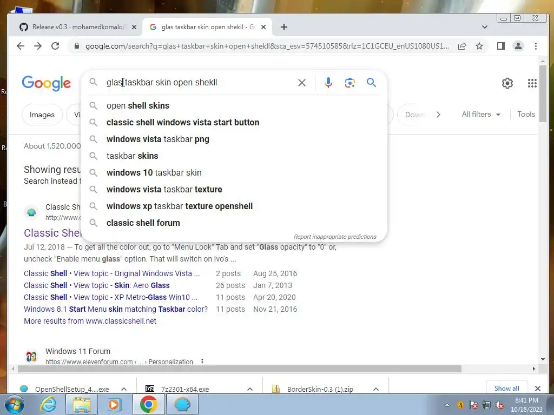
Task: Expand BorderSkin-0.3 (1).zip download options
Action: click(376, 389)
